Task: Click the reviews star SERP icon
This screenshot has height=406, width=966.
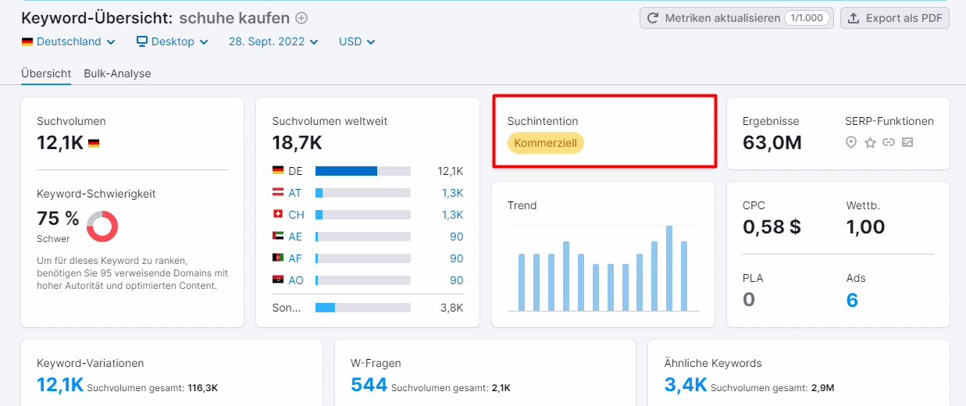Action: pyautogui.click(x=870, y=142)
